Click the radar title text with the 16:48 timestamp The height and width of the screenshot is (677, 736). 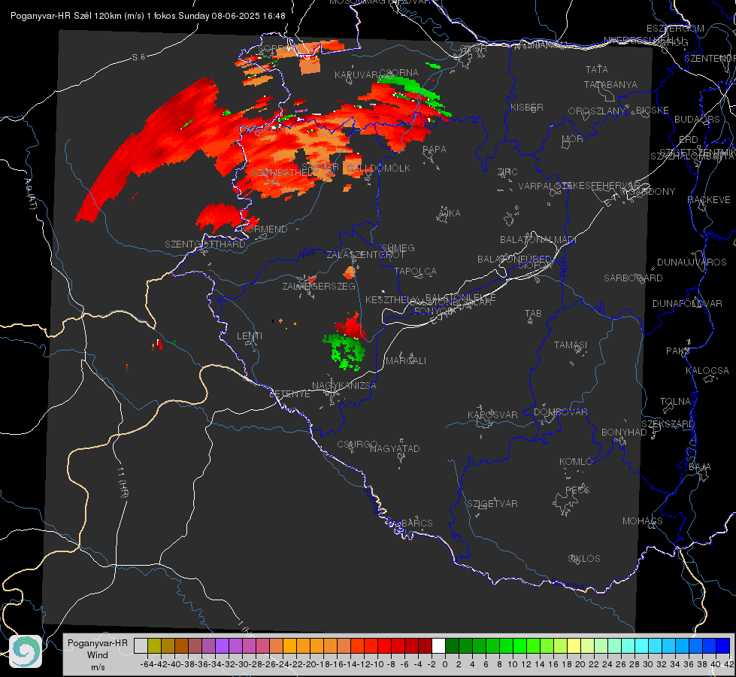tap(148, 16)
